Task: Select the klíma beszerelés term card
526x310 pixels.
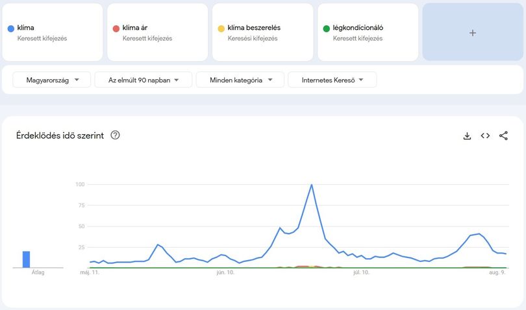Action: [x=262, y=32]
